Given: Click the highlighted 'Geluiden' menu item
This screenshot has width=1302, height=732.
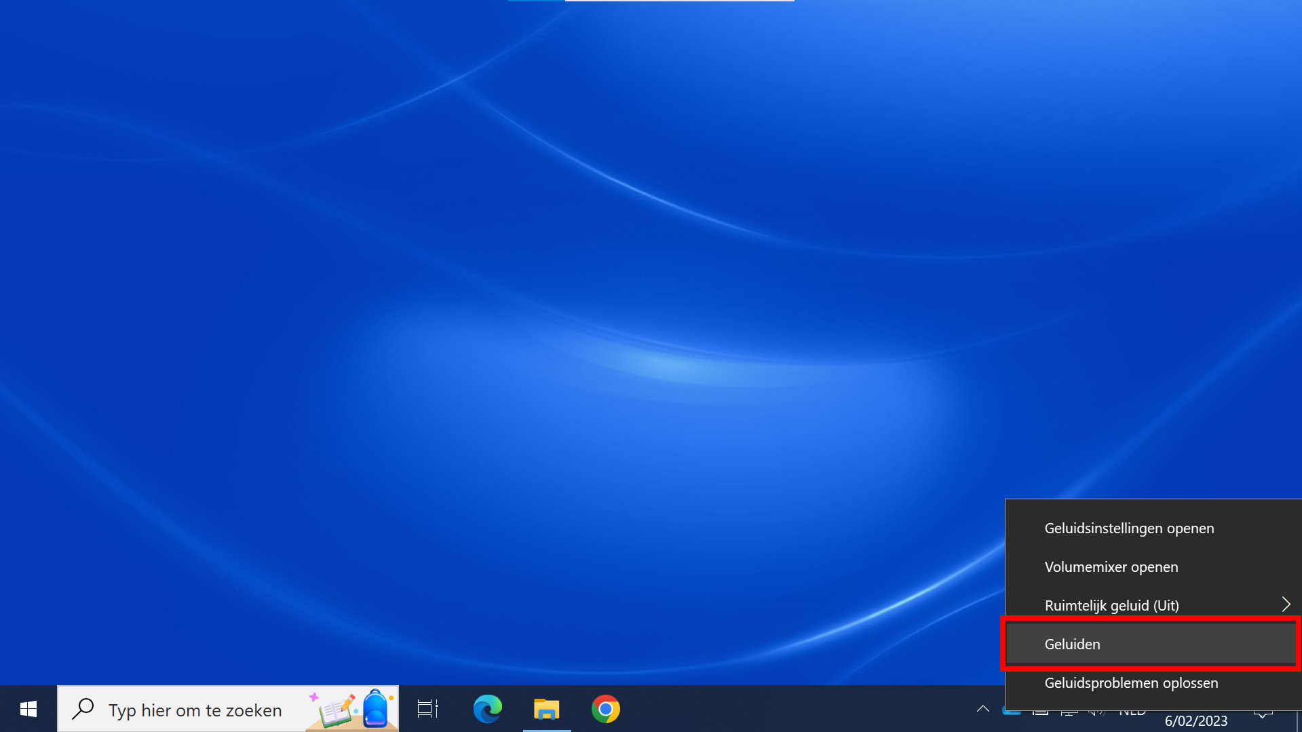Looking at the screenshot, I should click(1072, 644).
